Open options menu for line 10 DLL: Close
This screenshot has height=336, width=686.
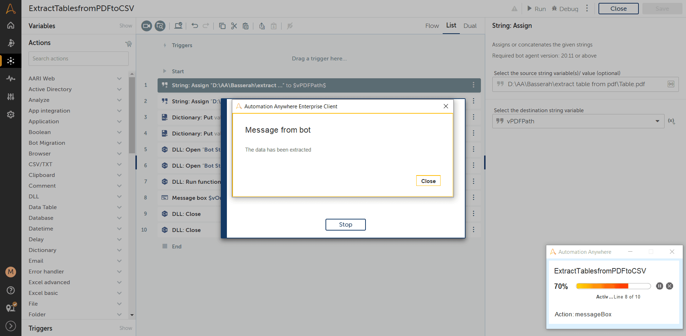click(x=473, y=229)
